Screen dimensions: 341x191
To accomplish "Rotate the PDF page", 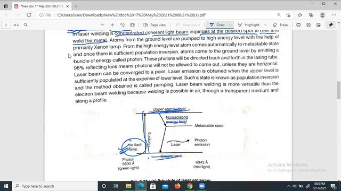I will coord(122,25).
